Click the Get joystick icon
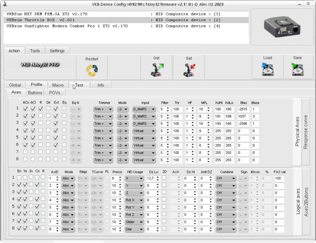Image resolution: width=316 pixels, height=243 pixels. tap(157, 70)
